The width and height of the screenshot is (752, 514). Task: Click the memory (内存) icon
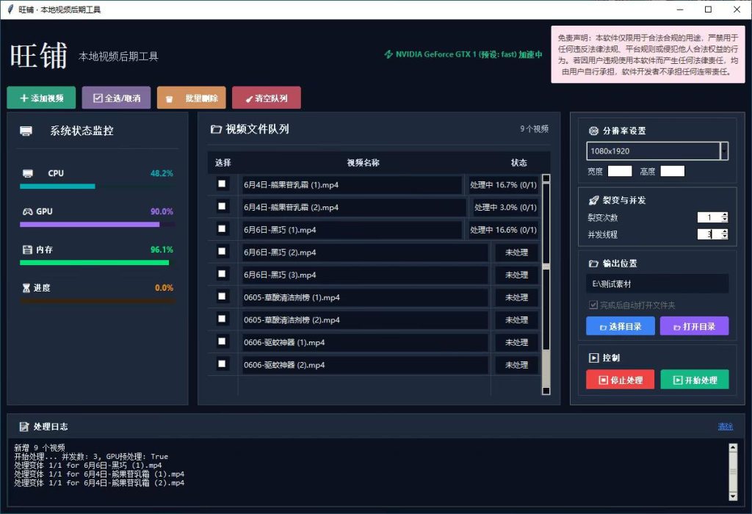point(27,250)
